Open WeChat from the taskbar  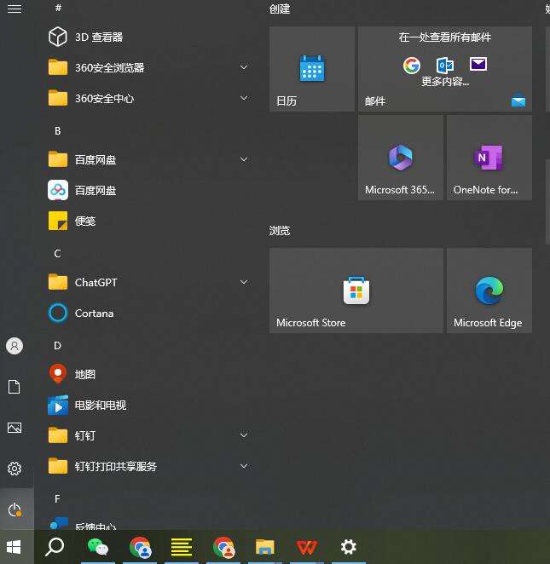click(97, 547)
